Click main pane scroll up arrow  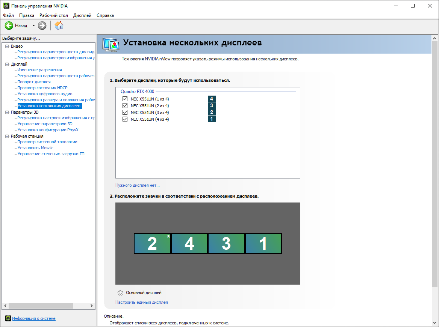pos(434,38)
